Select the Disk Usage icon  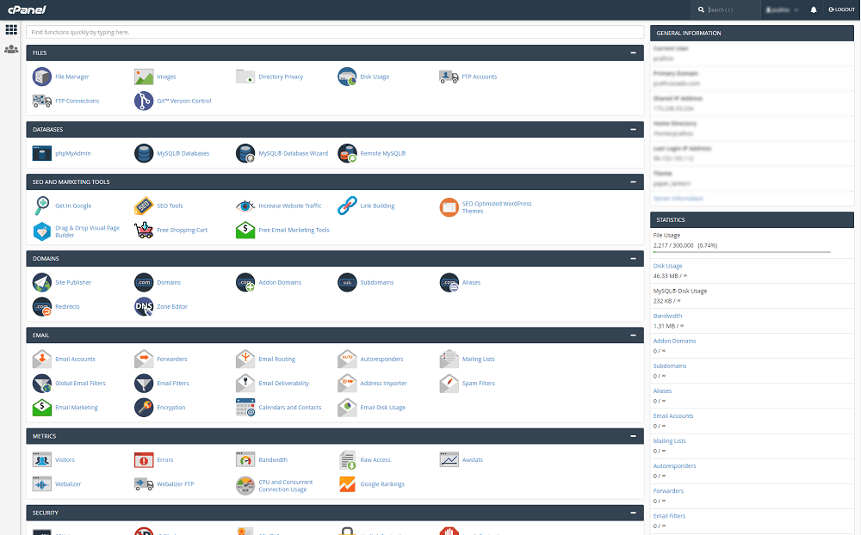click(x=347, y=77)
